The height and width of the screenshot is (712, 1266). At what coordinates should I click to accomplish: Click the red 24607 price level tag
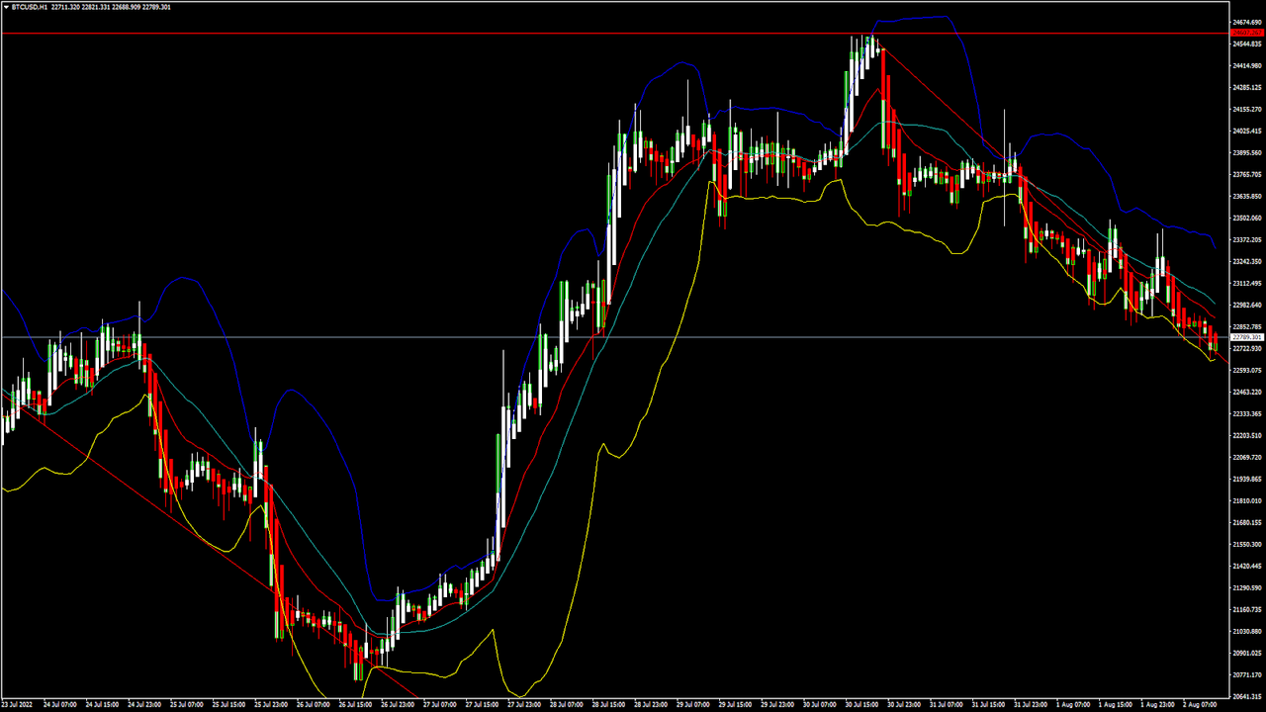(1247, 34)
